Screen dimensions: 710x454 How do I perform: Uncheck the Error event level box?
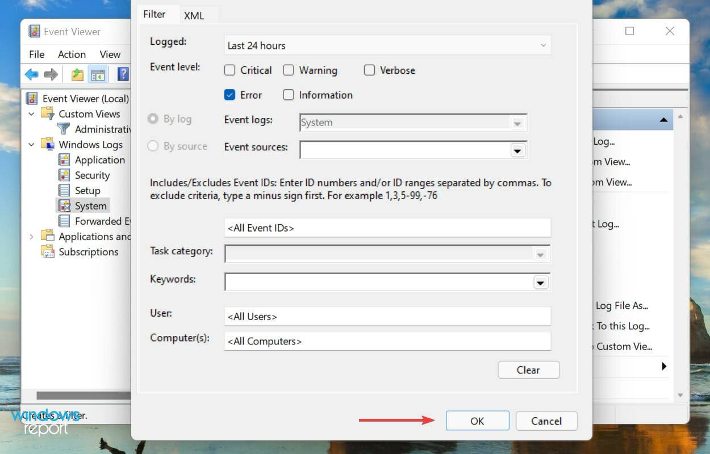[229, 95]
